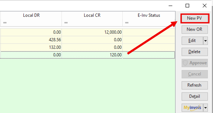Maximize the window

(x=187, y=5)
